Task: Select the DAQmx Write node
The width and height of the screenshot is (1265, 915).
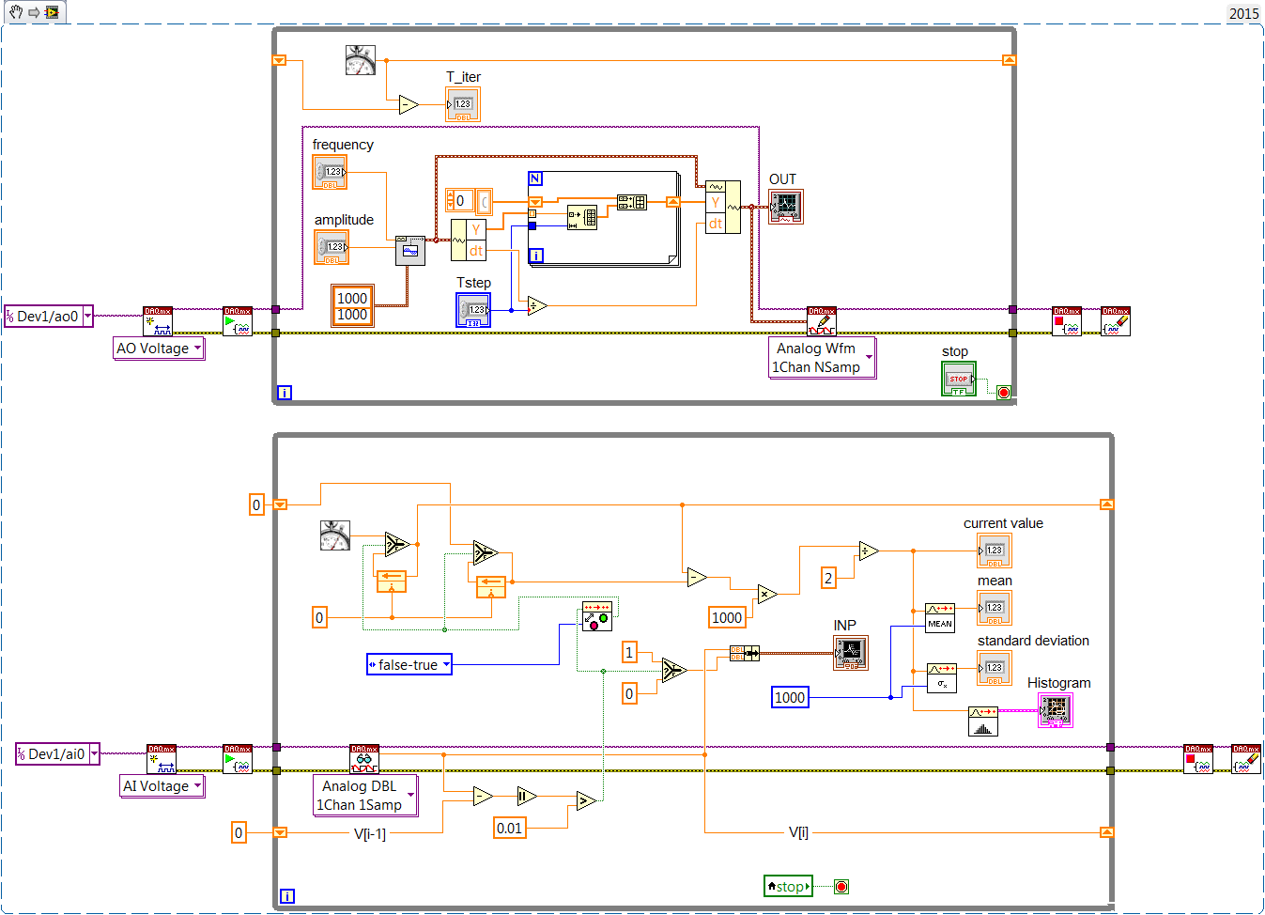Action: click(x=822, y=321)
